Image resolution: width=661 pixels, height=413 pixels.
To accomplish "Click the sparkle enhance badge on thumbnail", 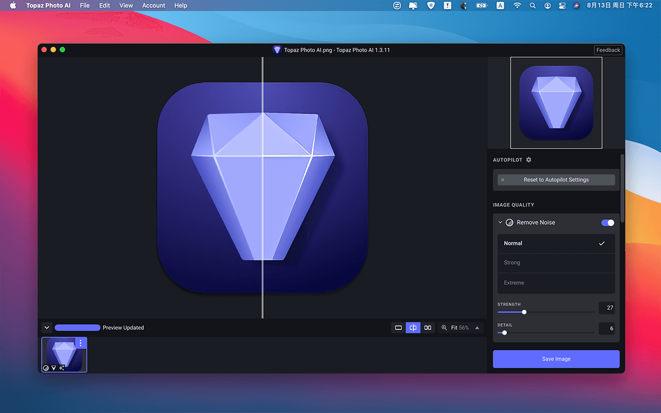I will (62, 368).
